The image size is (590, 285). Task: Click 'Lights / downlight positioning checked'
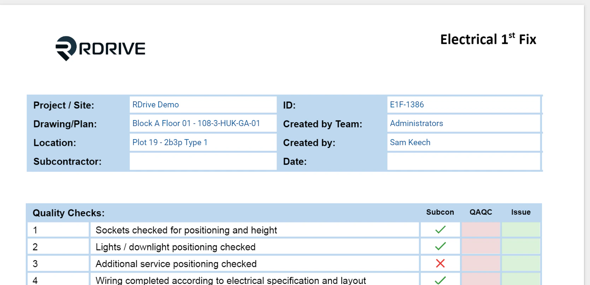[x=176, y=247]
